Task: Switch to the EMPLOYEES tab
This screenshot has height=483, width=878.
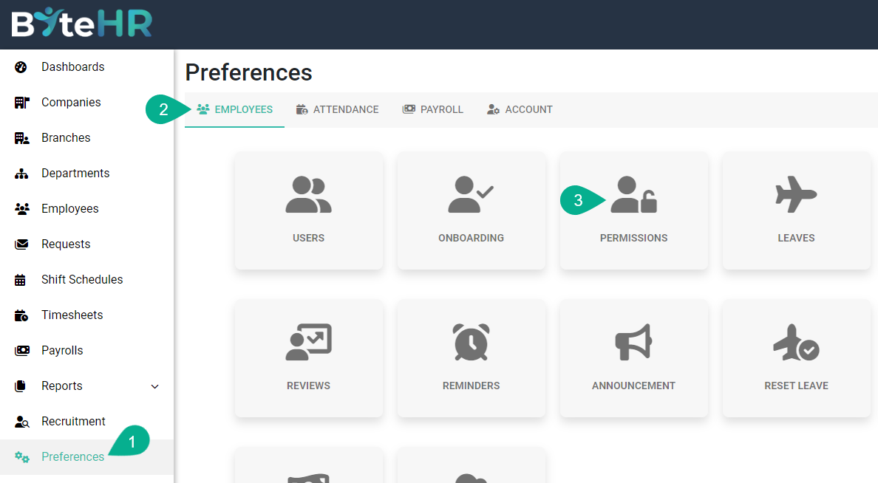Action: [x=234, y=109]
